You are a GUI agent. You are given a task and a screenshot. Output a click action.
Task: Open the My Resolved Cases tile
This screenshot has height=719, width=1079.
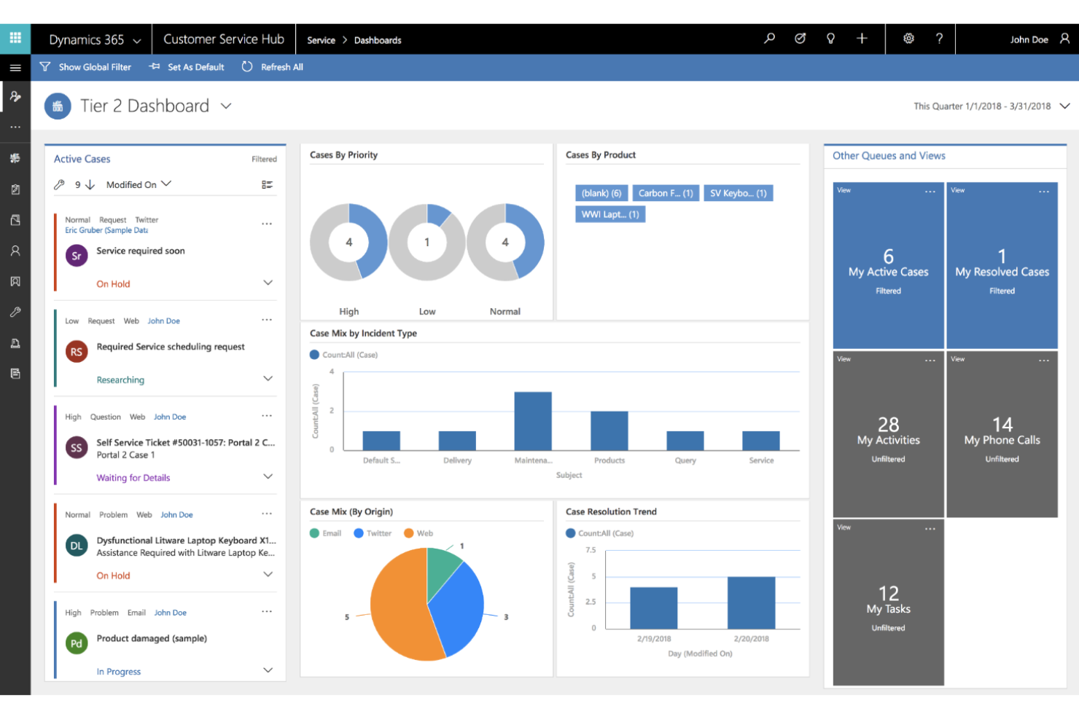(1002, 265)
